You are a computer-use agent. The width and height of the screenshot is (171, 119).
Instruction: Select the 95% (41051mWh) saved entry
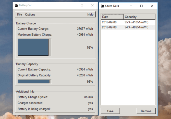[x=128, y=22]
